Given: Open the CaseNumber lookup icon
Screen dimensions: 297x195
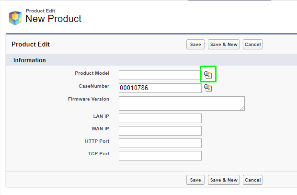Looking at the screenshot, I should click(208, 88).
